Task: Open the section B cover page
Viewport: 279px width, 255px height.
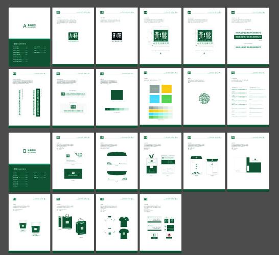Action: (29, 162)
